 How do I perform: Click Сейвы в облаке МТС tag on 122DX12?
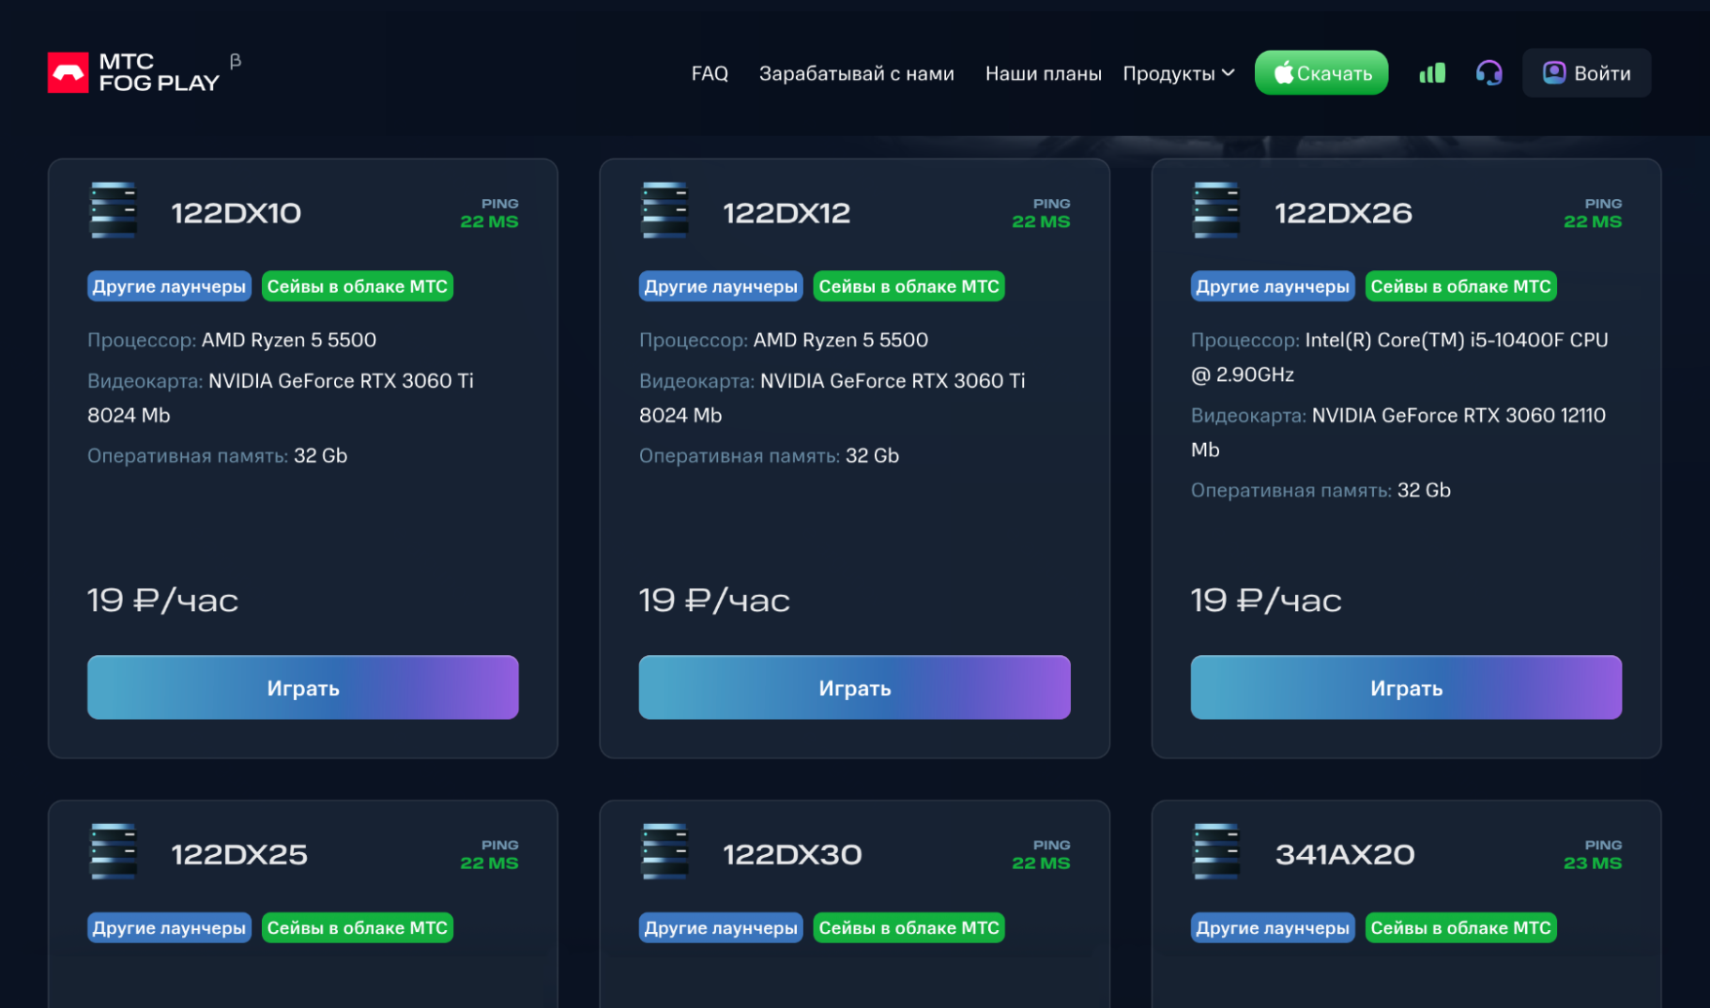pos(908,286)
